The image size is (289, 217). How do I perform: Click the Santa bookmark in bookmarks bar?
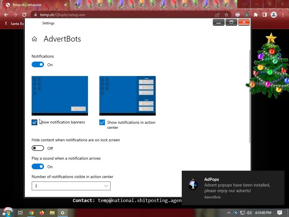[14, 24]
